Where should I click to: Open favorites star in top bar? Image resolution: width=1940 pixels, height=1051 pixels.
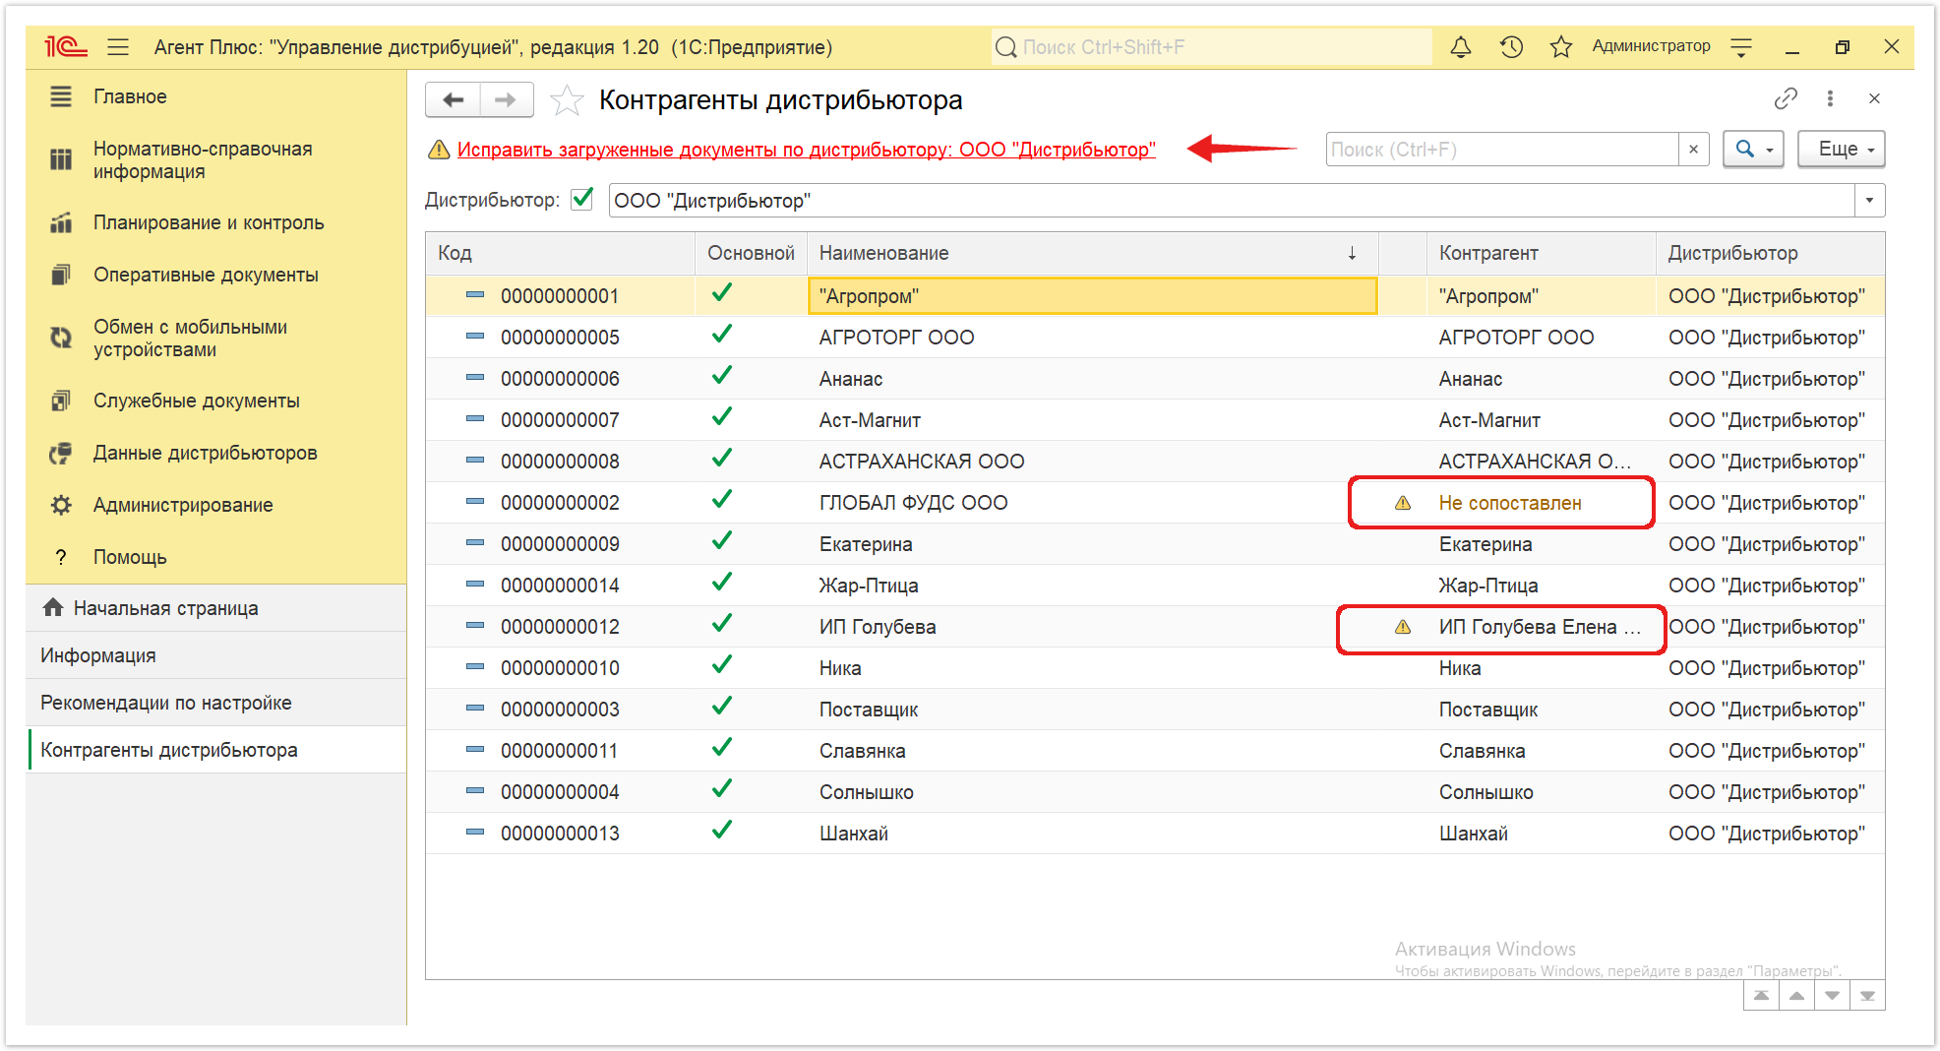pos(1560,46)
